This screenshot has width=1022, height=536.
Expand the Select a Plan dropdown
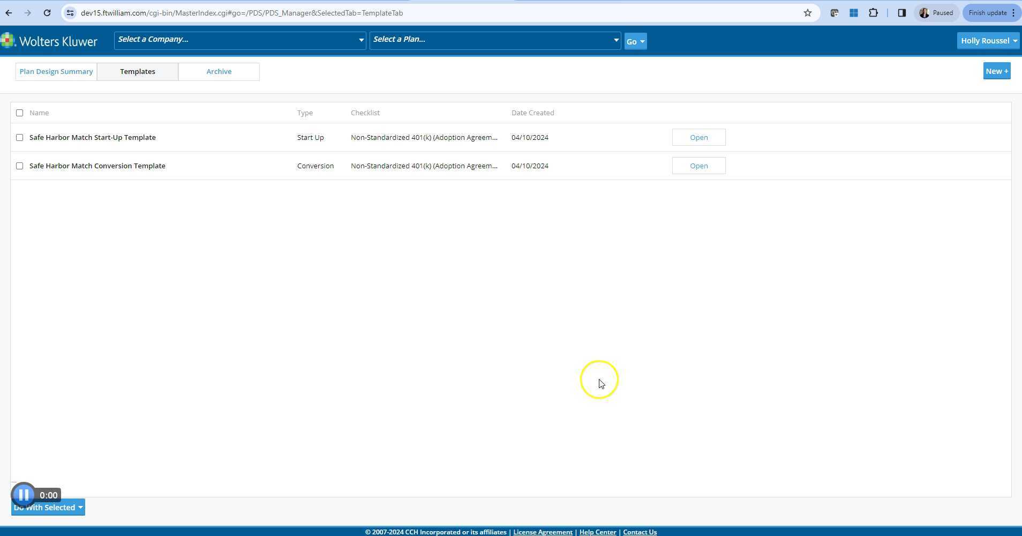tap(615, 39)
